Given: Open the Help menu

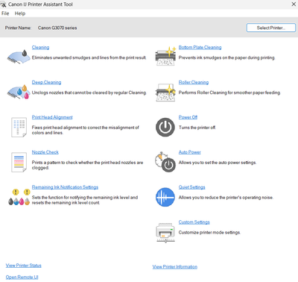Looking at the screenshot, I should click(x=20, y=13).
